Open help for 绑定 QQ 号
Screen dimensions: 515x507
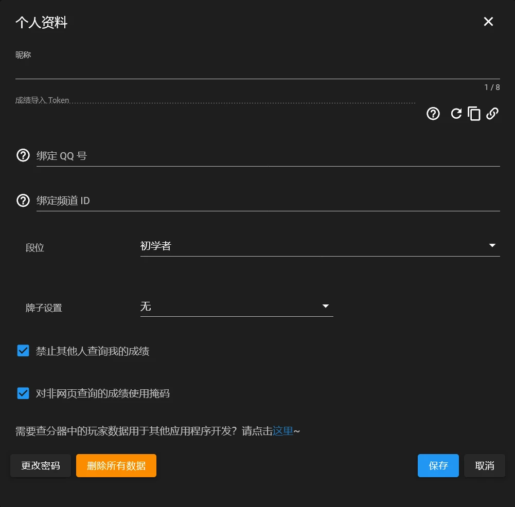(23, 155)
